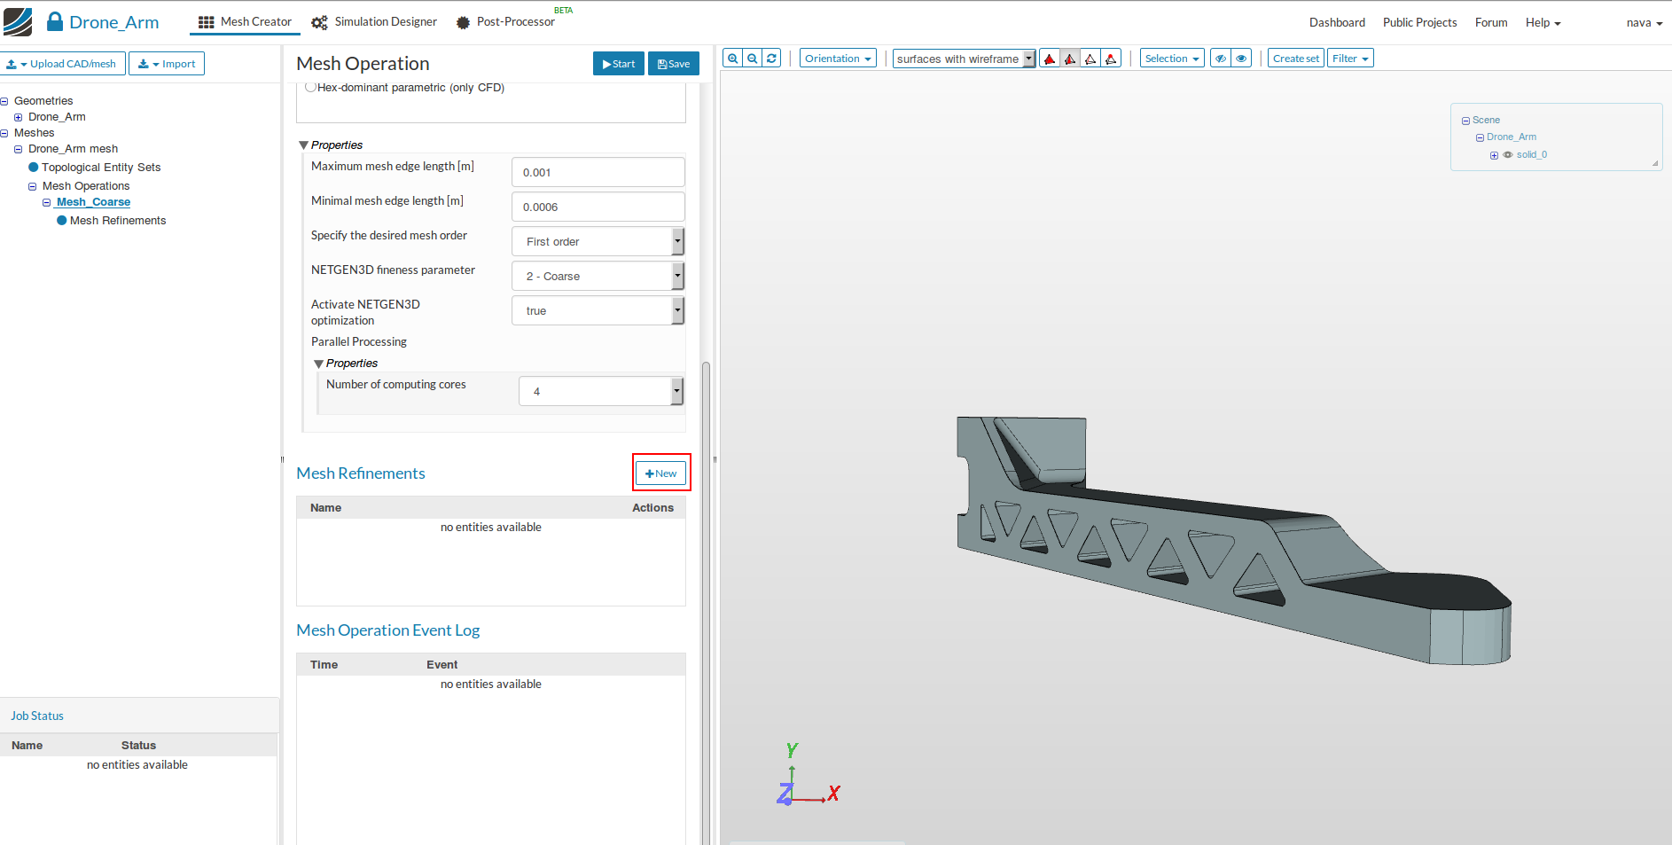Select Hex-dominant parametric (only CFD) radio option
Viewport: 1672px width, 845px height.
(310, 87)
